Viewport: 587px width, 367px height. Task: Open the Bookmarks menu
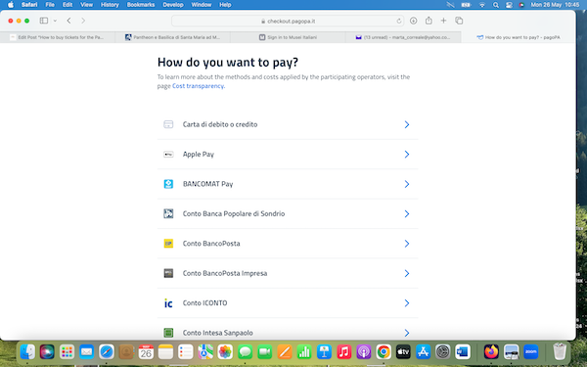click(141, 5)
